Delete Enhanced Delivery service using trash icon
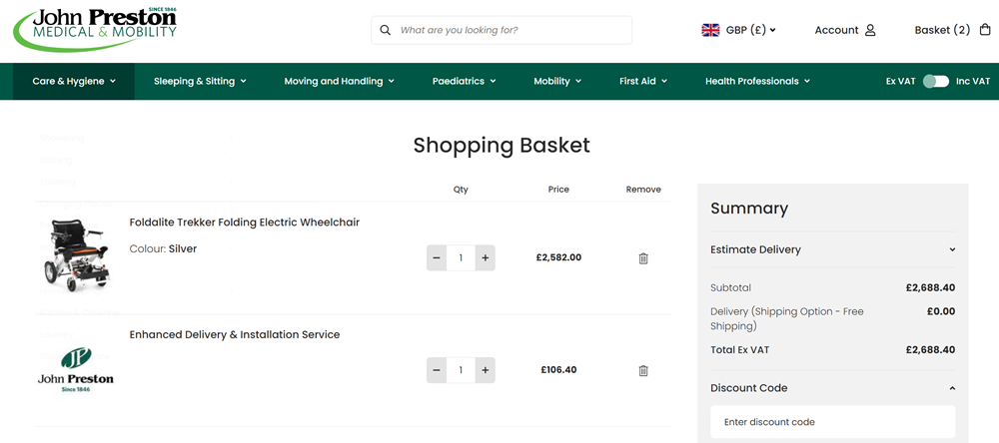 pos(643,370)
